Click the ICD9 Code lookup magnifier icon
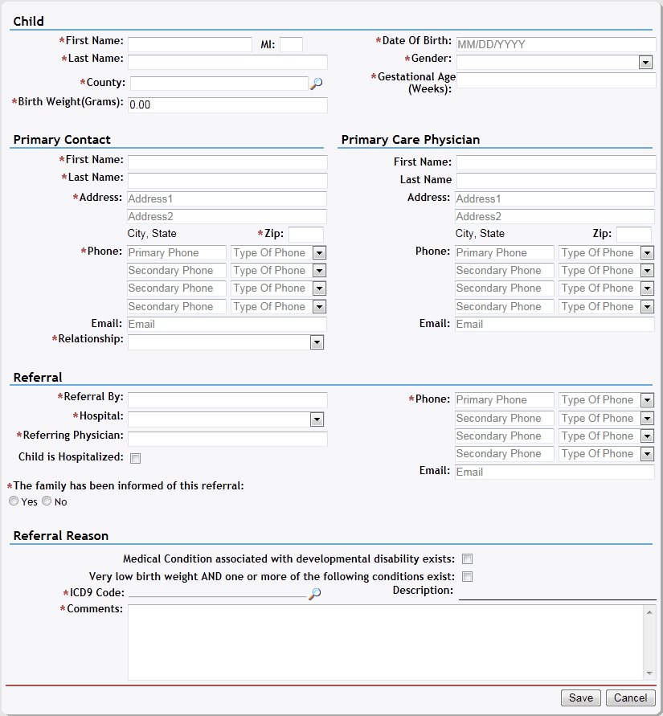 point(315,594)
